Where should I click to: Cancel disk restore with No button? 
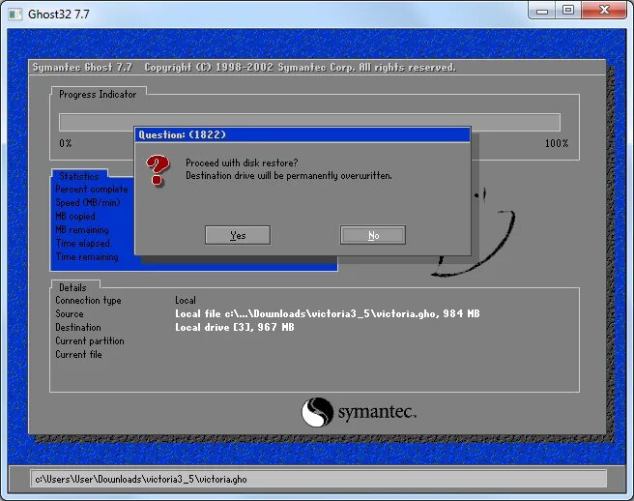(373, 235)
